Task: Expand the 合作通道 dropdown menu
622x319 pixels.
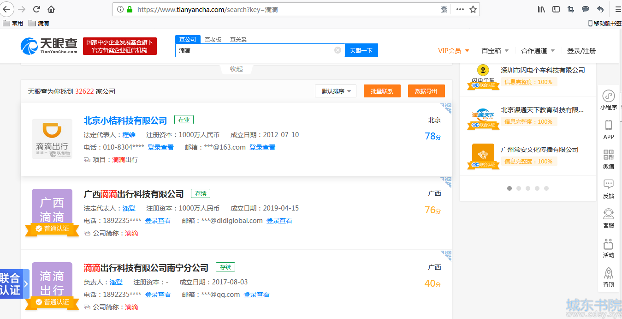Action: [538, 51]
